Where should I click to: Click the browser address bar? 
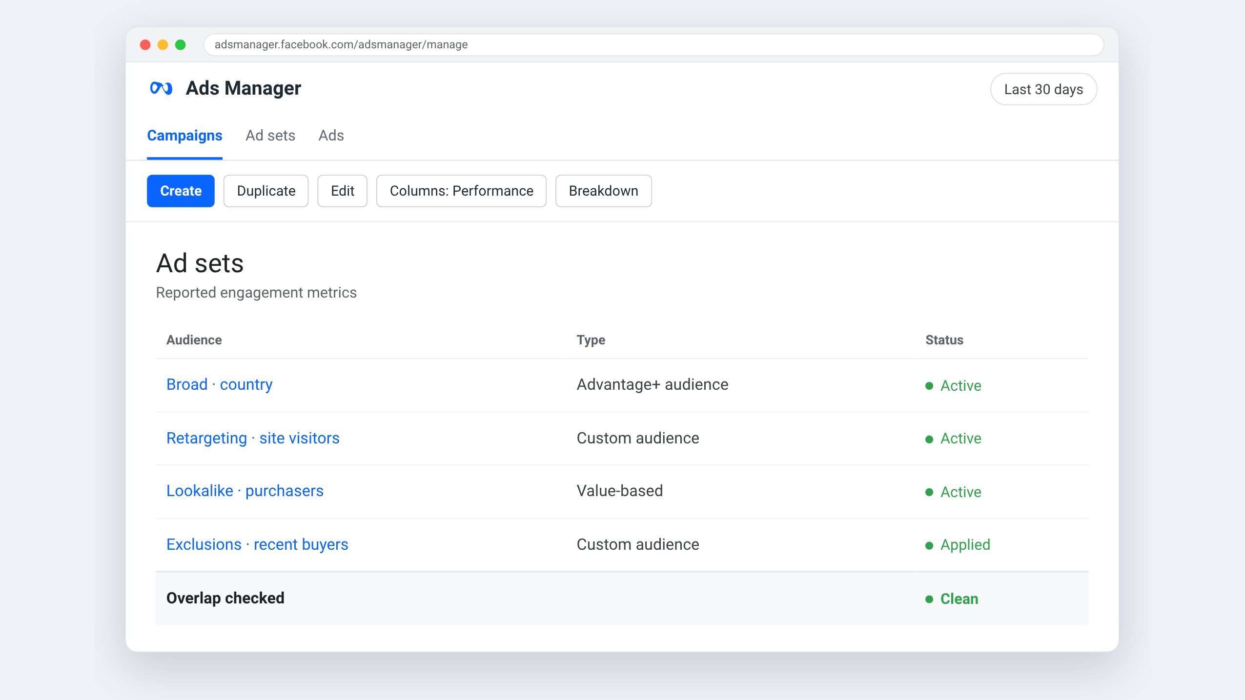(x=653, y=45)
